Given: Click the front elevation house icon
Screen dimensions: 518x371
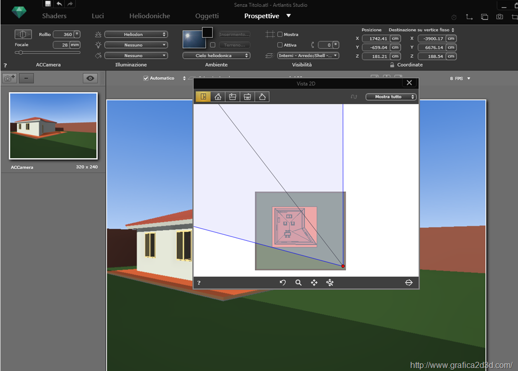Looking at the screenshot, I should [218, 97].
